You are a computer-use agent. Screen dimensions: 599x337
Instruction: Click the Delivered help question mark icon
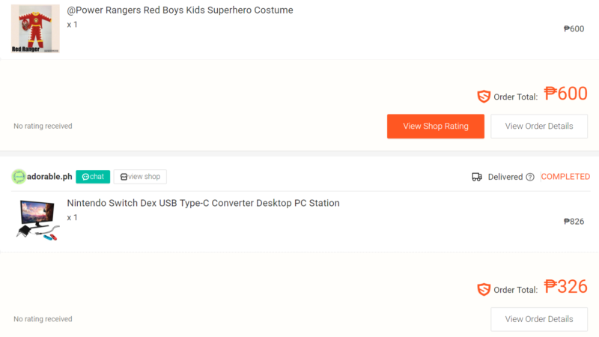[x=530, y=177]
